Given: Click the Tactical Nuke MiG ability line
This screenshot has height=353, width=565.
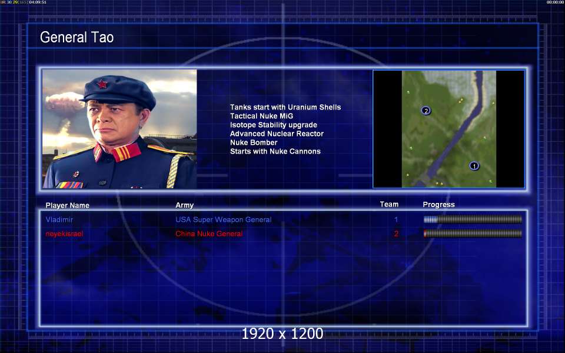Looking at the screenshot, I should coord(261,116).
